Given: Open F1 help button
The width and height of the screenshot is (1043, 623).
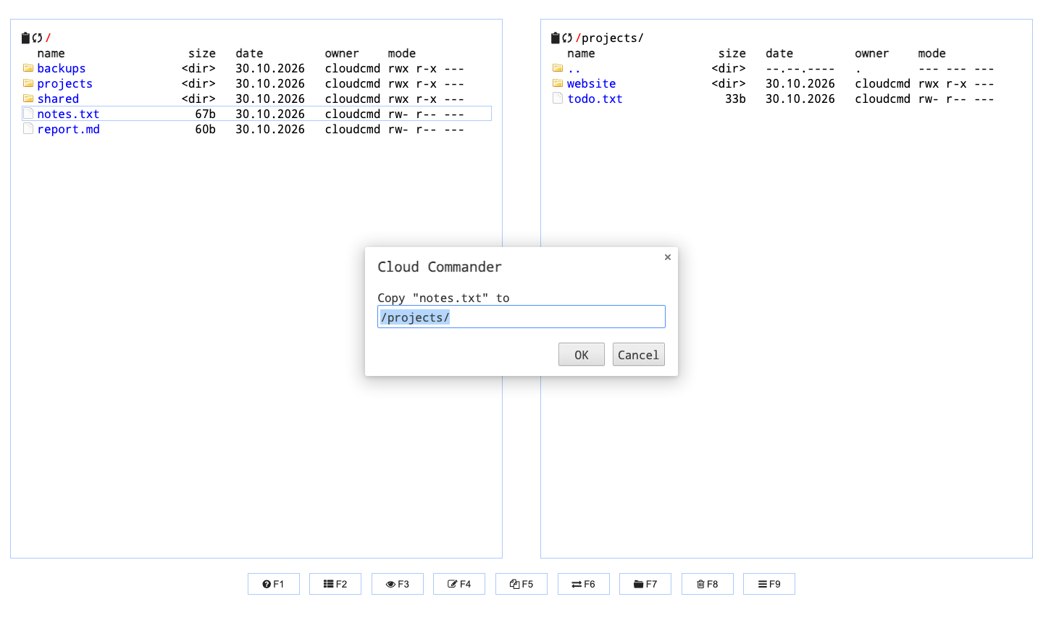Looking at the screenshot, I should tap(274, 584).
